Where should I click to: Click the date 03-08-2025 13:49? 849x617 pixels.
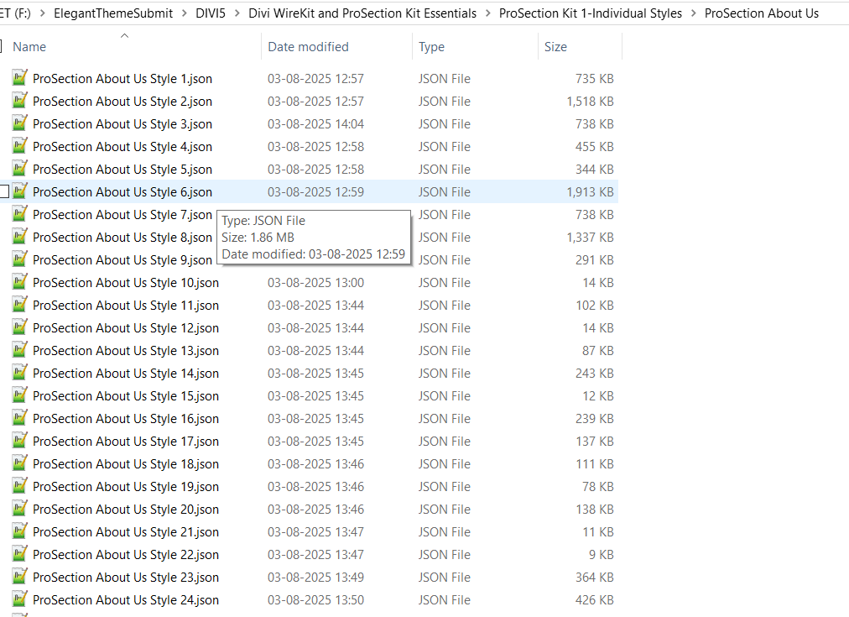pos(315,577)
